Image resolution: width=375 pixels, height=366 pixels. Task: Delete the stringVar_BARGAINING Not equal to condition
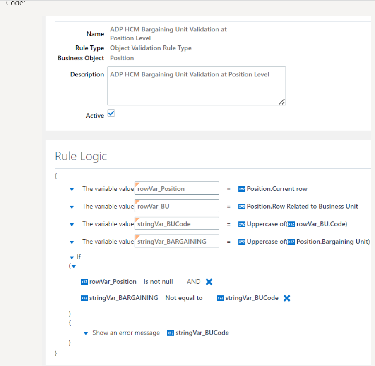pos(287,298)
